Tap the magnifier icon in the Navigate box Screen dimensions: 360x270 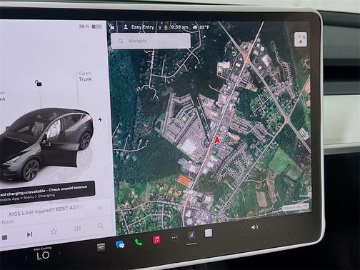pyautogui.click(x=121, y=41)
